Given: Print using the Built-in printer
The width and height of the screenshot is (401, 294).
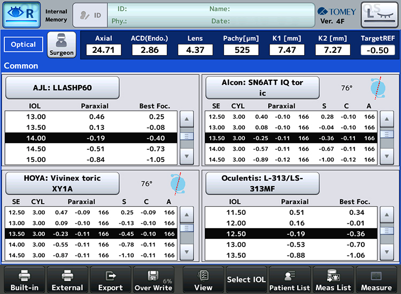Looking at the screenshot, I should 24,280.
